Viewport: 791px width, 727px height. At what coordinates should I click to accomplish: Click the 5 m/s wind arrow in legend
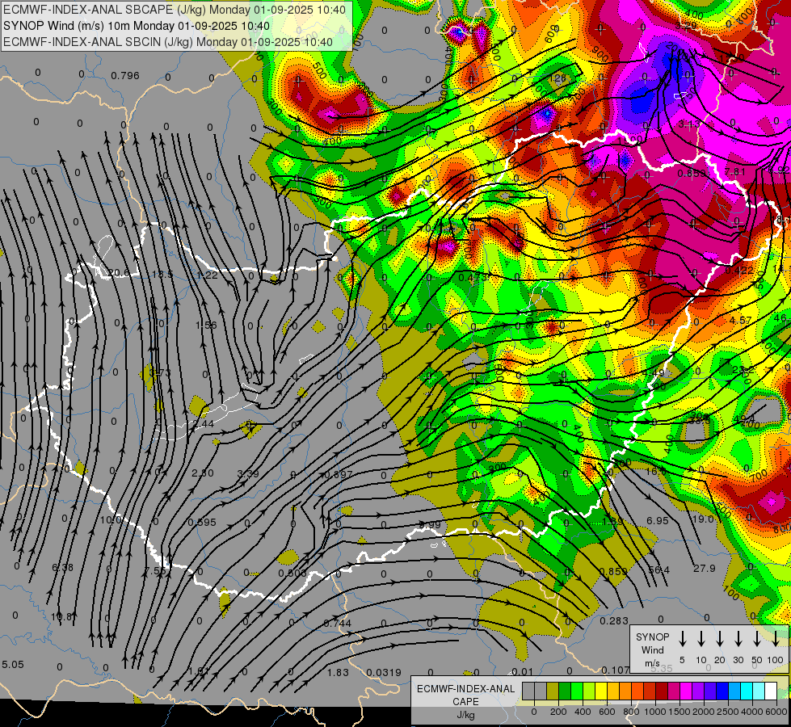(683, 639)
